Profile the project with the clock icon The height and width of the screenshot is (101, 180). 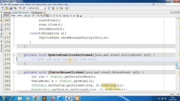tap(67, 8)
